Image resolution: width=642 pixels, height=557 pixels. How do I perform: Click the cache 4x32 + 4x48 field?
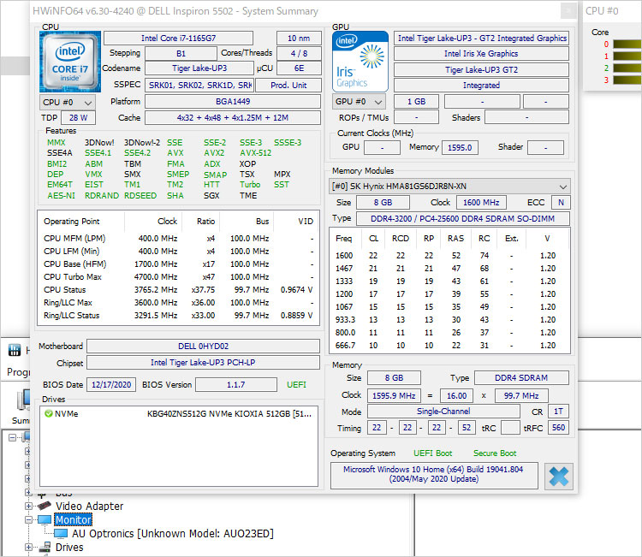233,118
